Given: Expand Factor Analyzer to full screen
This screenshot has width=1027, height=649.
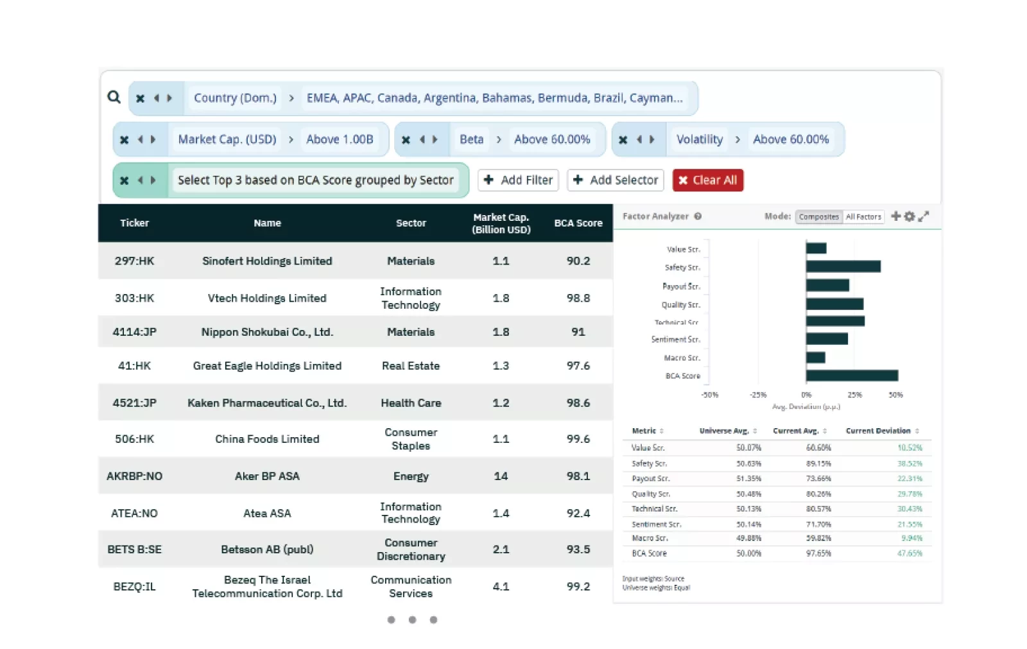Looking at the screenshot, I should 924,216.
